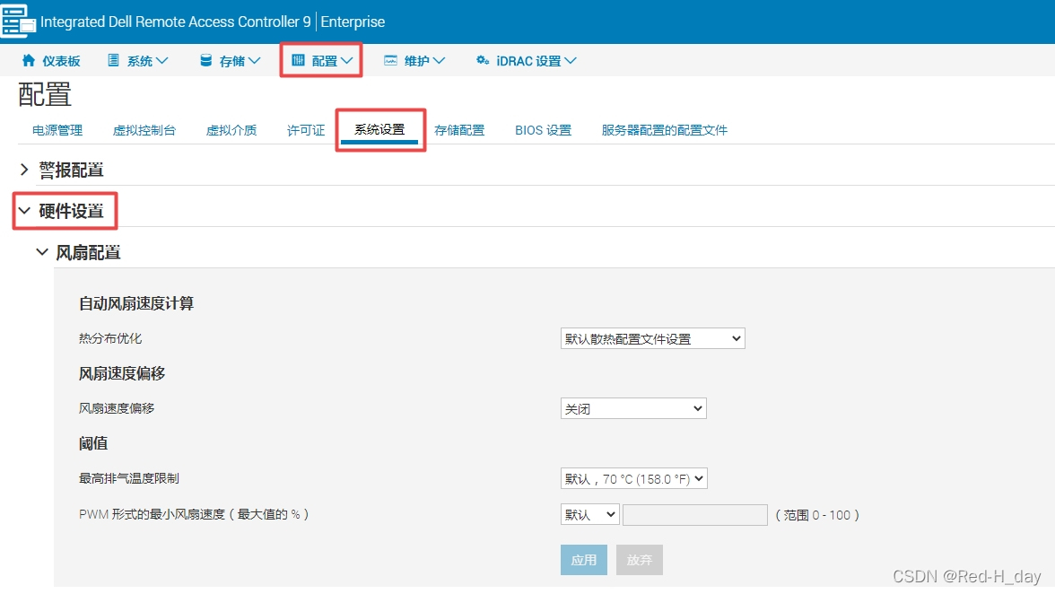This screenshot has width=1055, height=594.
Task: Switch to the 虚拟介质 tab
Action: pyautogui.click(x=231, y=130)
